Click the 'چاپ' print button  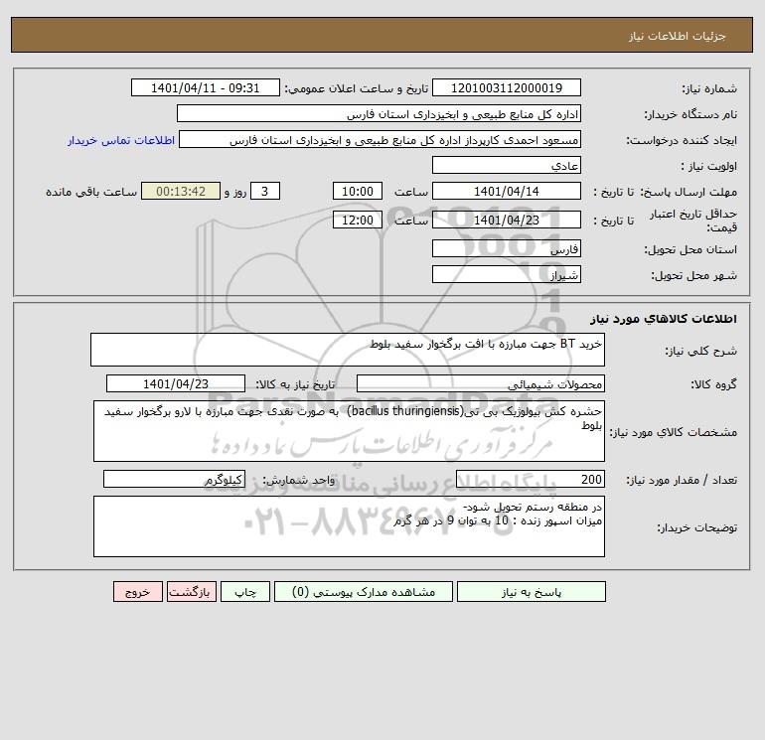pyautogui.click(x=245, y=592)
